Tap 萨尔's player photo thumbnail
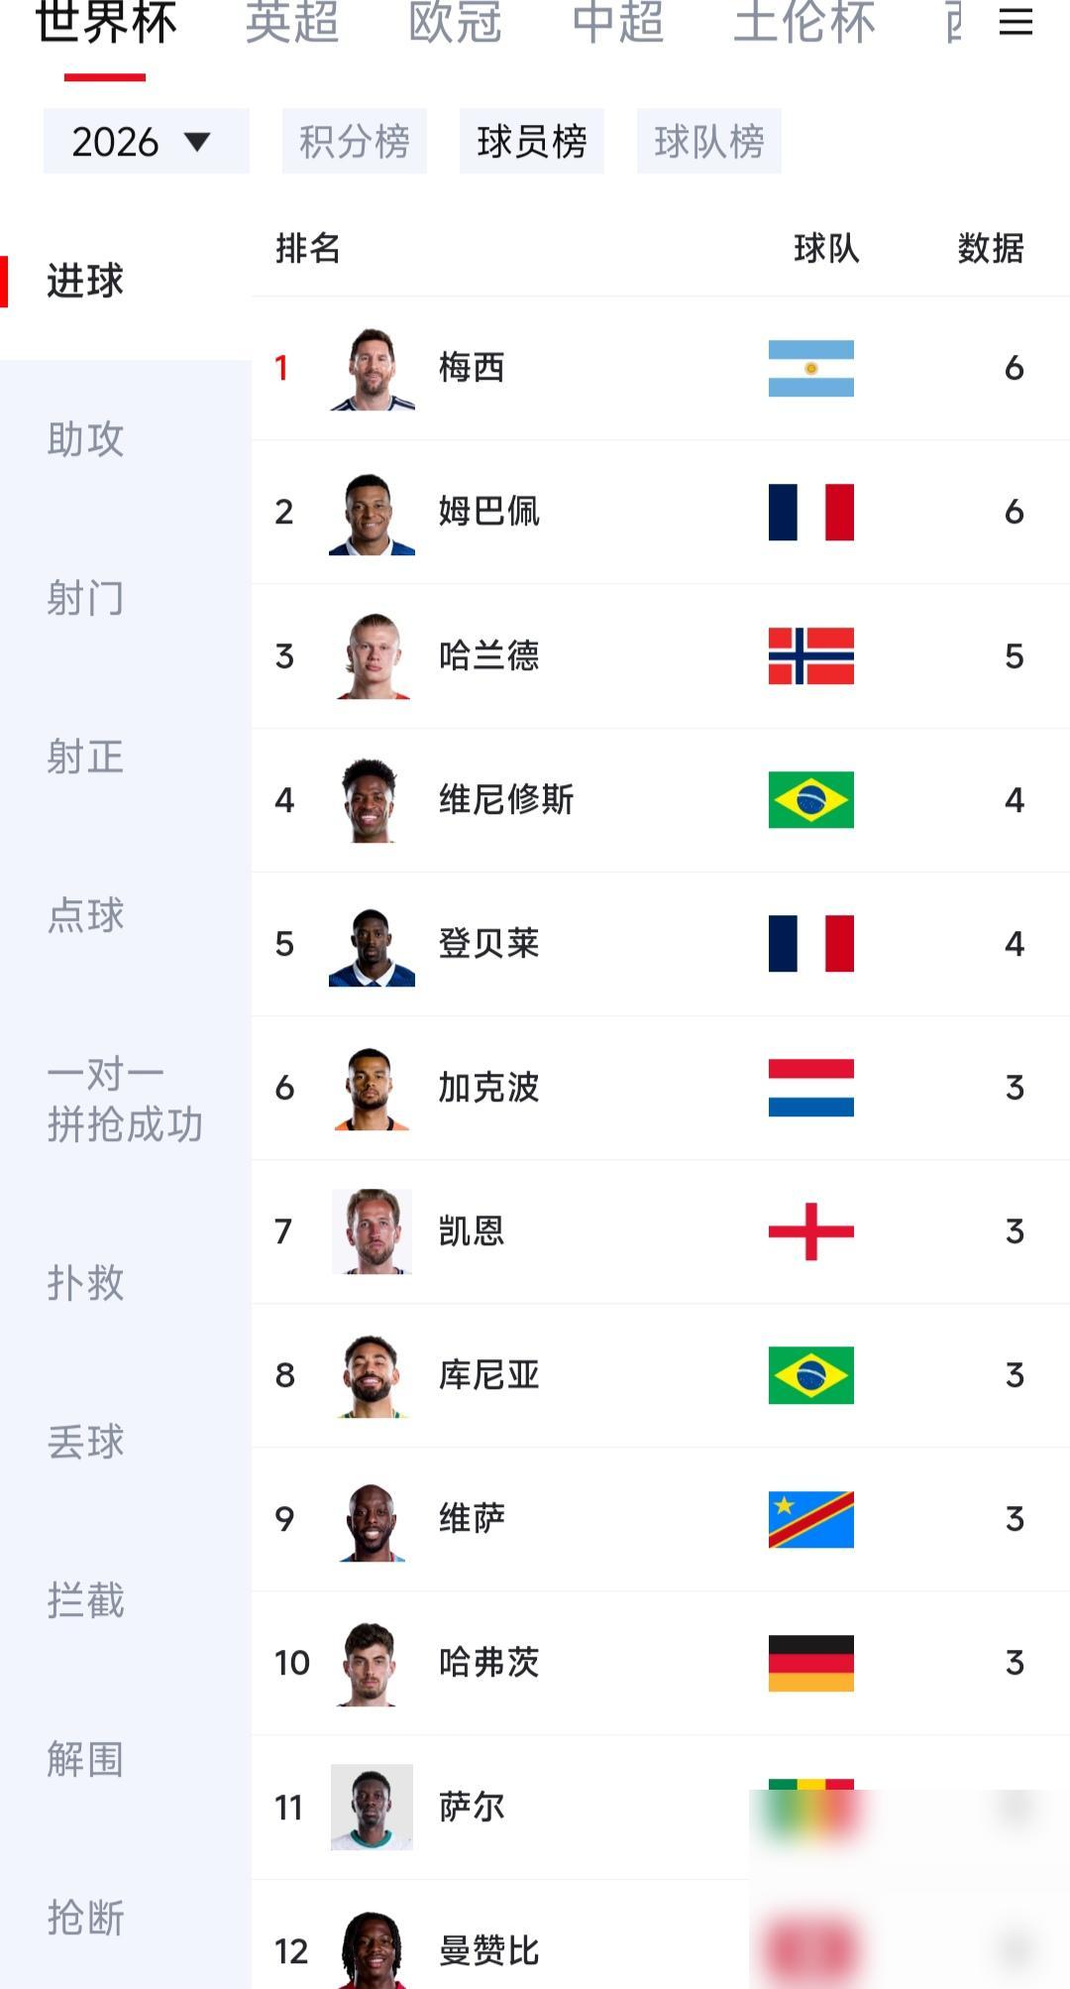Screen dimensions: 1070x1989 click(x=372, y=1807)
